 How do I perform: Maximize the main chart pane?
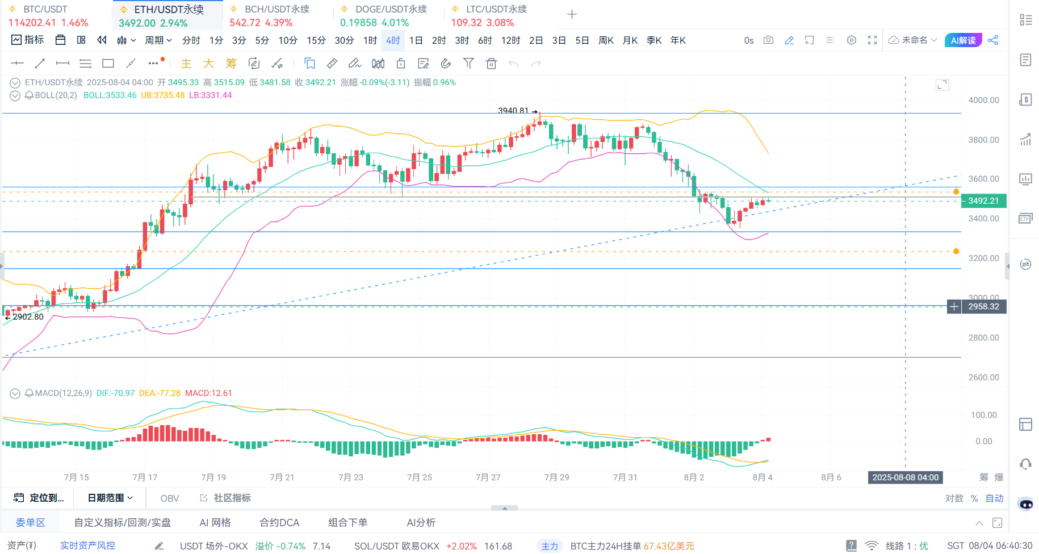click(x=942, y=85)
